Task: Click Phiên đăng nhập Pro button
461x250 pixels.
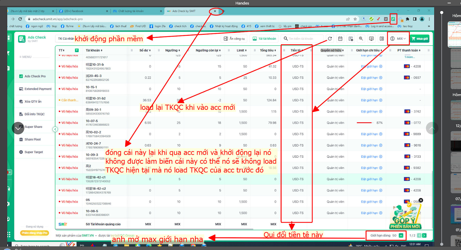Action: pos(34,233)
